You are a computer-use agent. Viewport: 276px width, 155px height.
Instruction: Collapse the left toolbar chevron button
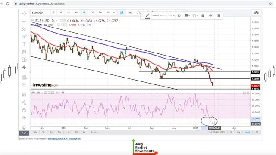click(x=24, y=133)
